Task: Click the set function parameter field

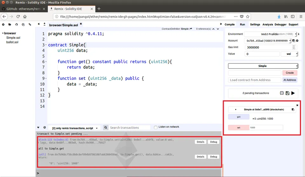Action: tap(266, 128)
